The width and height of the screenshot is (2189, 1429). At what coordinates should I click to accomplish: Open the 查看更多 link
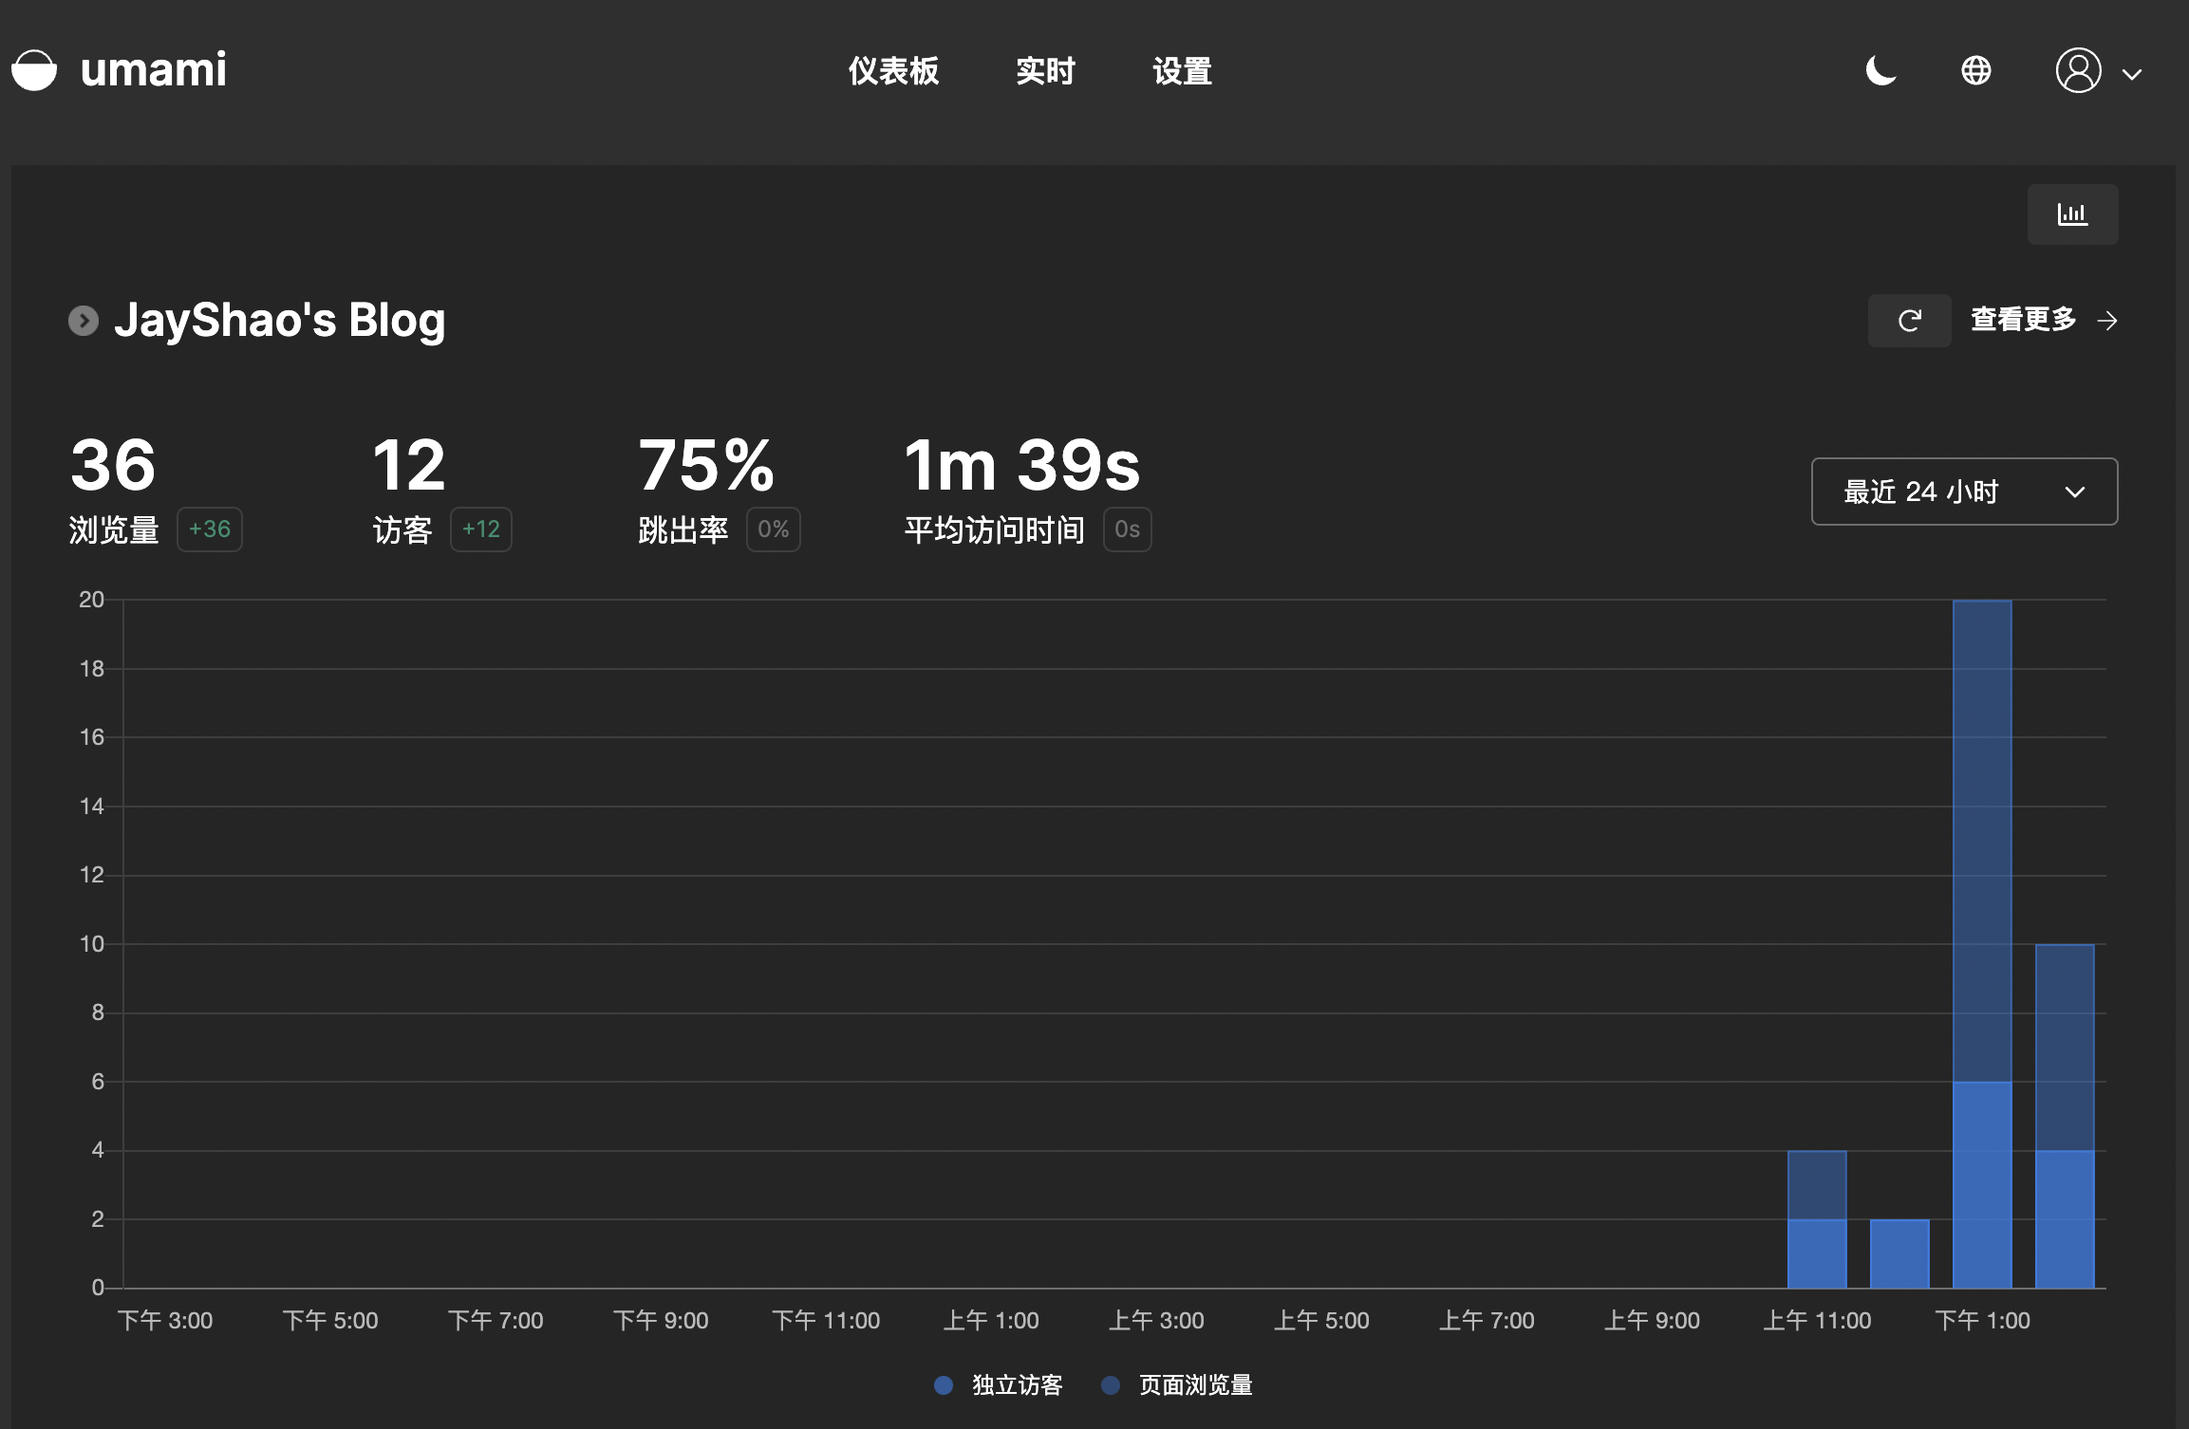(2024, 320)
